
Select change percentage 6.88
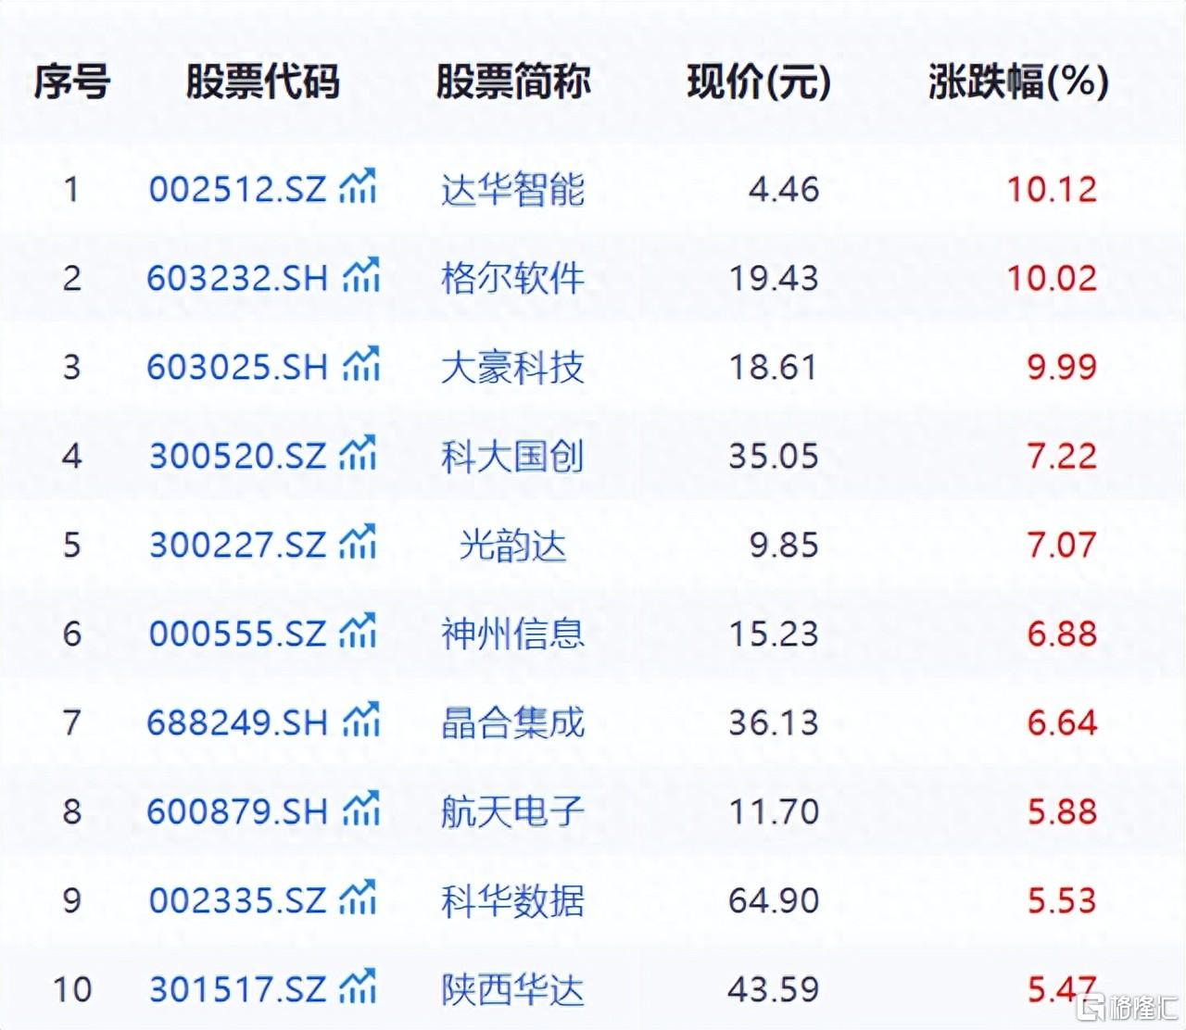tap(1062, 634)
